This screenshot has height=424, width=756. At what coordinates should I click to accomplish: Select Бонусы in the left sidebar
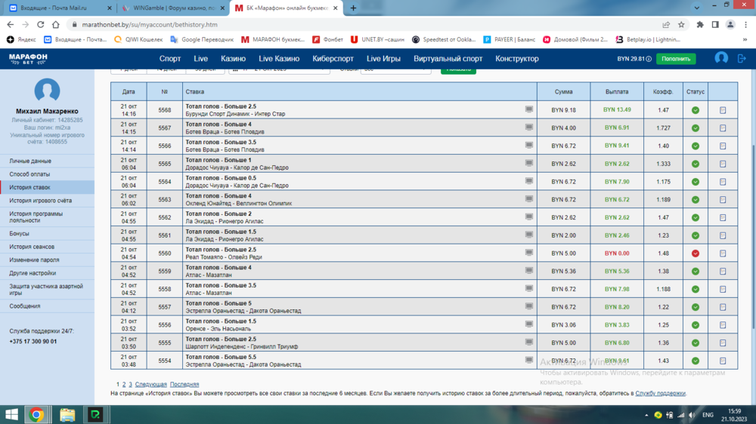(x=19, y=234)
